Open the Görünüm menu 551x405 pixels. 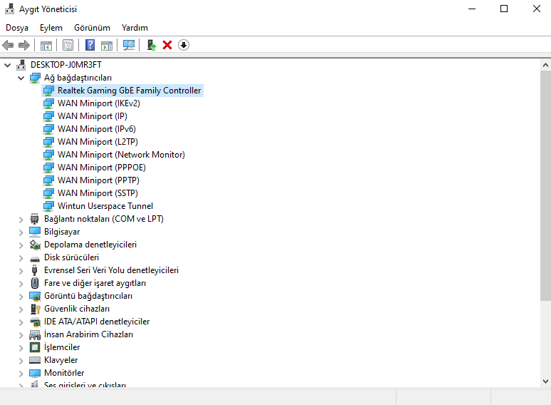coord(92,28)
